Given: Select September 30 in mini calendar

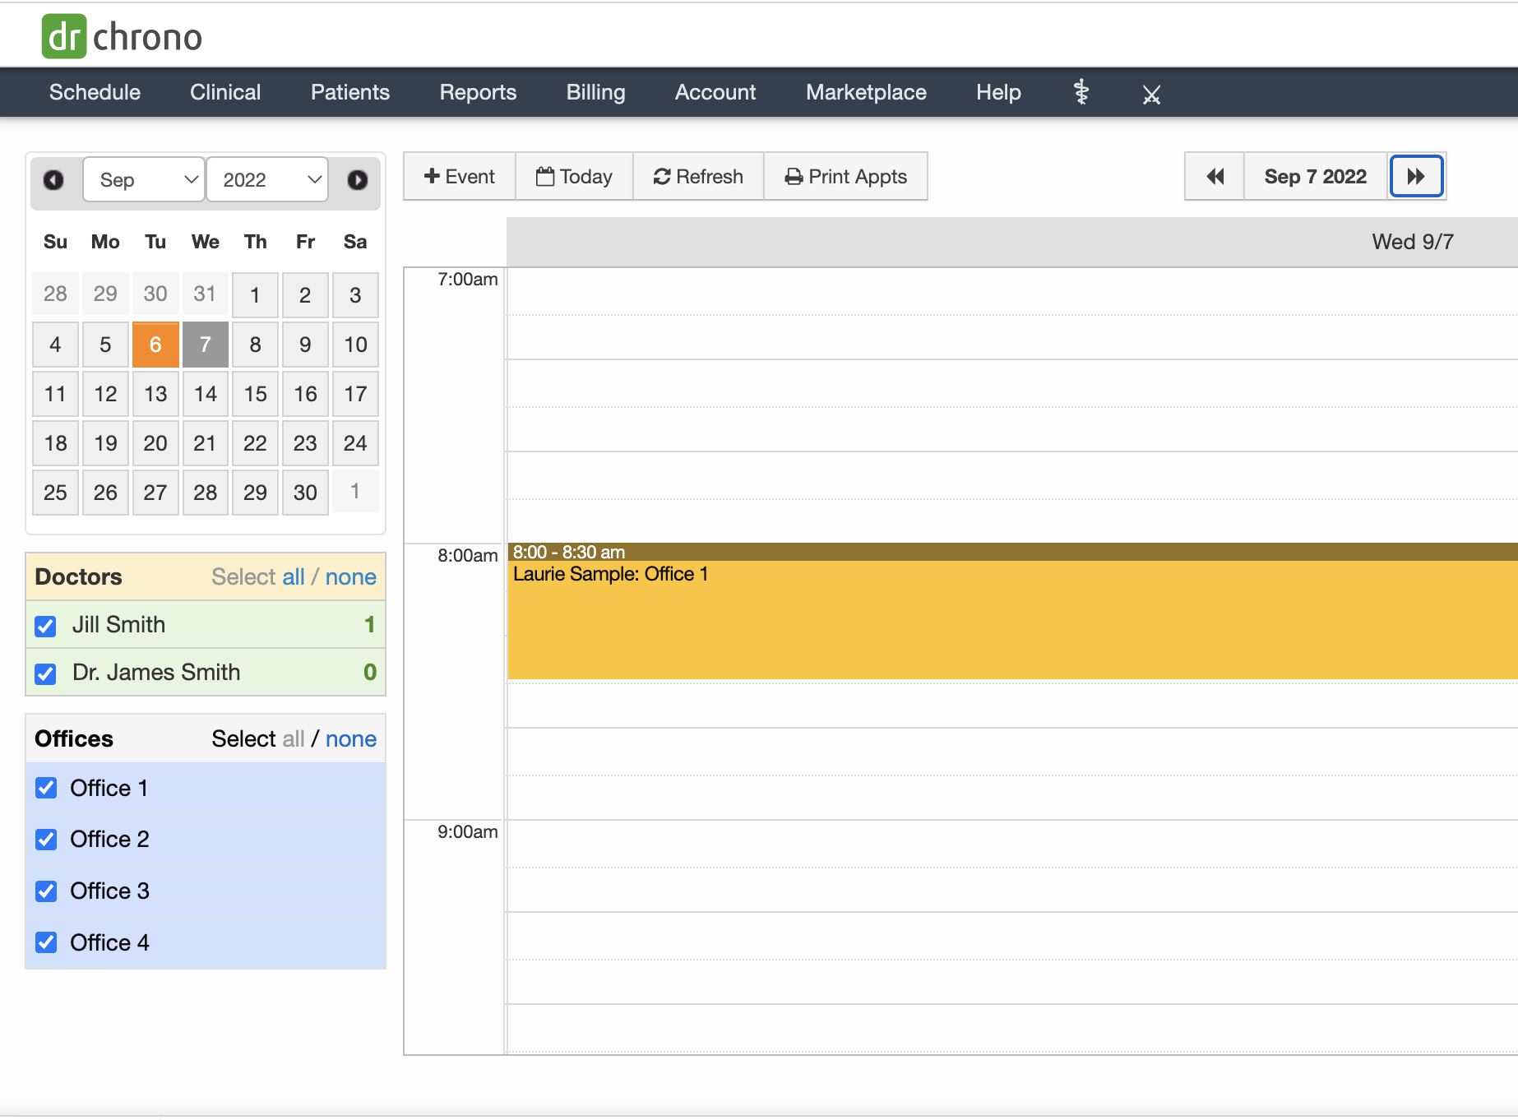Looking at the screenshot, I should (x=305, y=492).
